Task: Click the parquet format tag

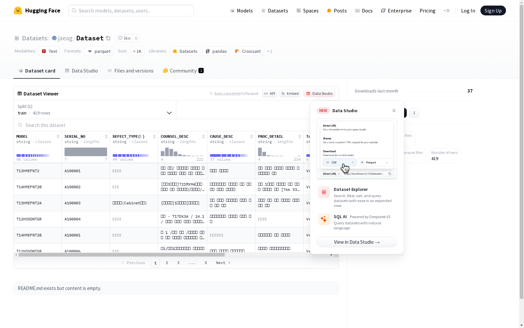Action: 99,51
